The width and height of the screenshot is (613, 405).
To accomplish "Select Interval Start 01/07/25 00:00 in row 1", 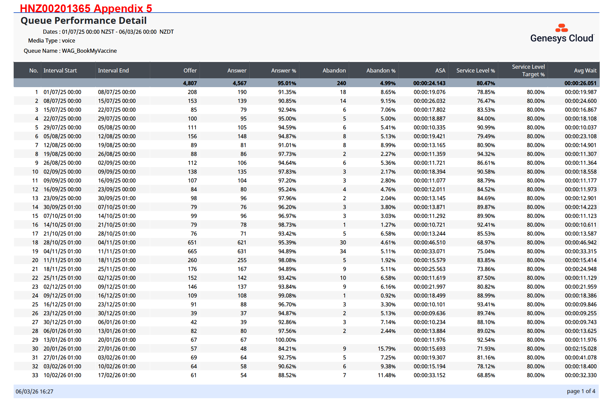I will point(62,92).
